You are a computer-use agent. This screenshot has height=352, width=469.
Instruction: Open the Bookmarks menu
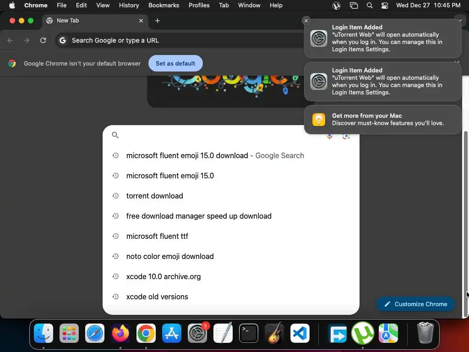pyautogui.click(x=164, y=5)
